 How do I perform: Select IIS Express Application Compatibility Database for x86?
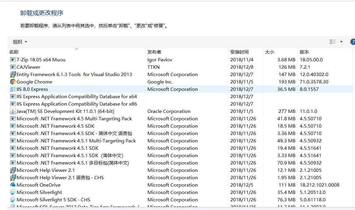(x=77, y=104)
